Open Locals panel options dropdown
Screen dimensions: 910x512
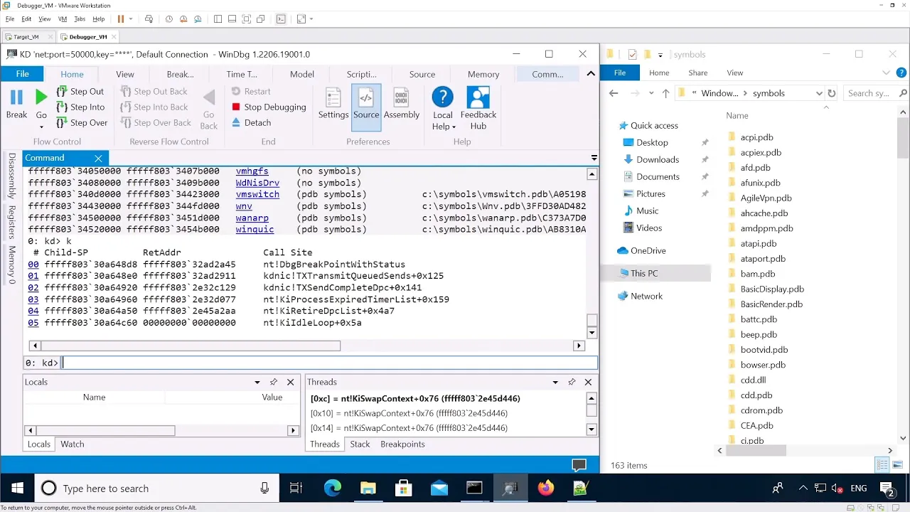pyautogui.click(x=257, y=382)
